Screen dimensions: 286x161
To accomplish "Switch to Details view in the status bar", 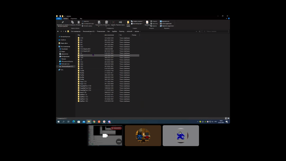I will tap(226, 118).
